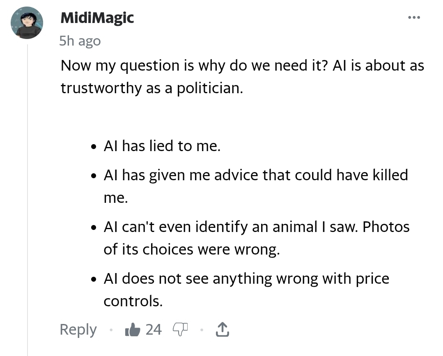Click "of its choices were wrong" line

(x=191, y=249)
